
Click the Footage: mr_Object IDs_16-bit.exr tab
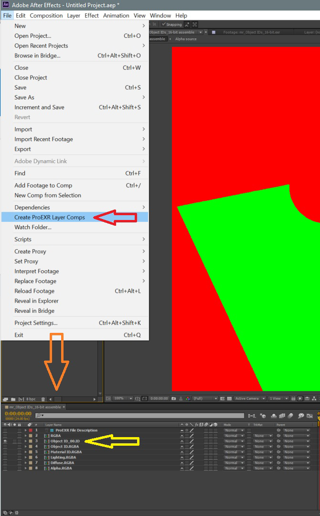click(x=251, y=32)
